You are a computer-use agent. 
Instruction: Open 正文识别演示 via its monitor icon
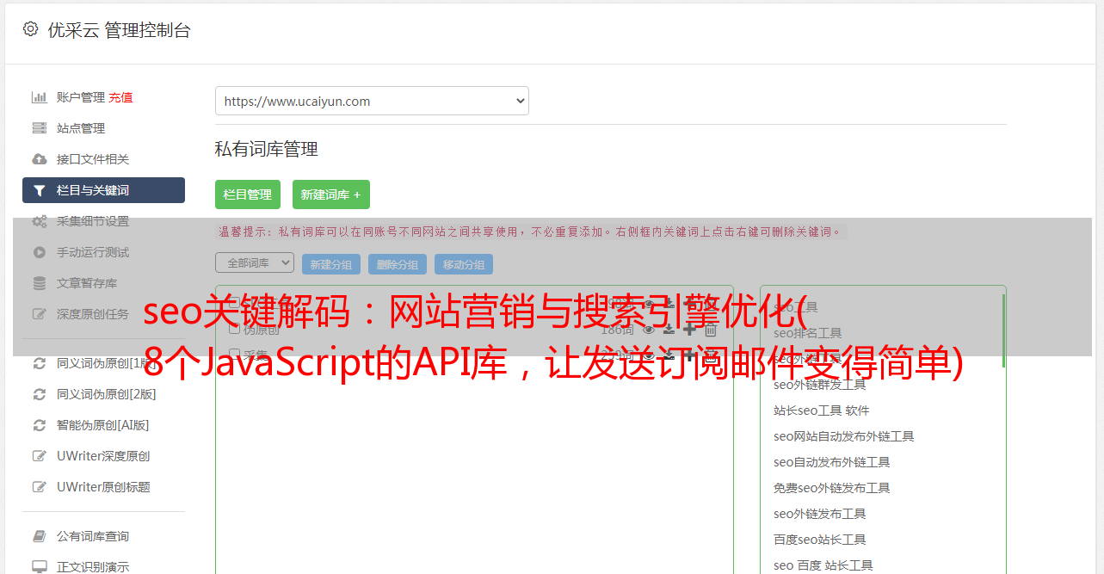39,567
